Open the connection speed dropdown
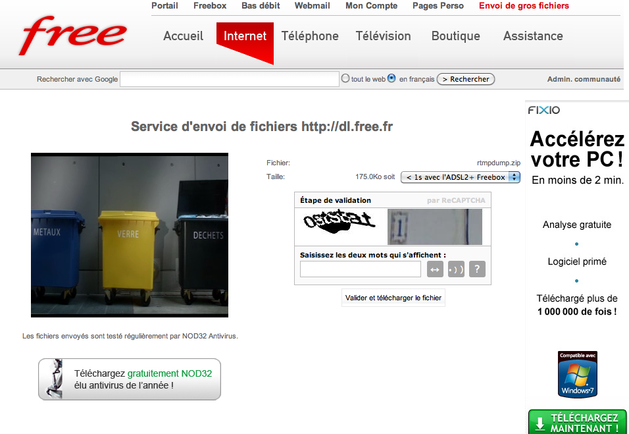629x434 pixels. [x=461, y=177]
